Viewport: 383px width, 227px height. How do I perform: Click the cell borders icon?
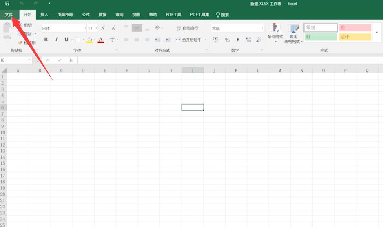click(78, 40)
